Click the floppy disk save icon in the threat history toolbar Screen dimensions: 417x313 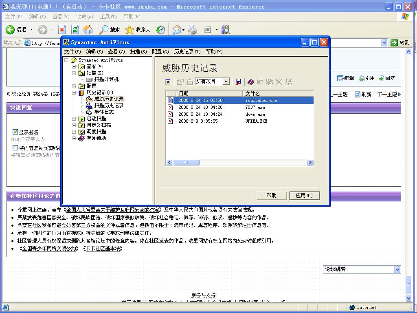tap(238, 82)
